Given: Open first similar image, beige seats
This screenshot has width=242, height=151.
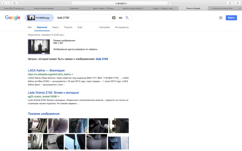Looking at the screenshot, I should (37, 126).
